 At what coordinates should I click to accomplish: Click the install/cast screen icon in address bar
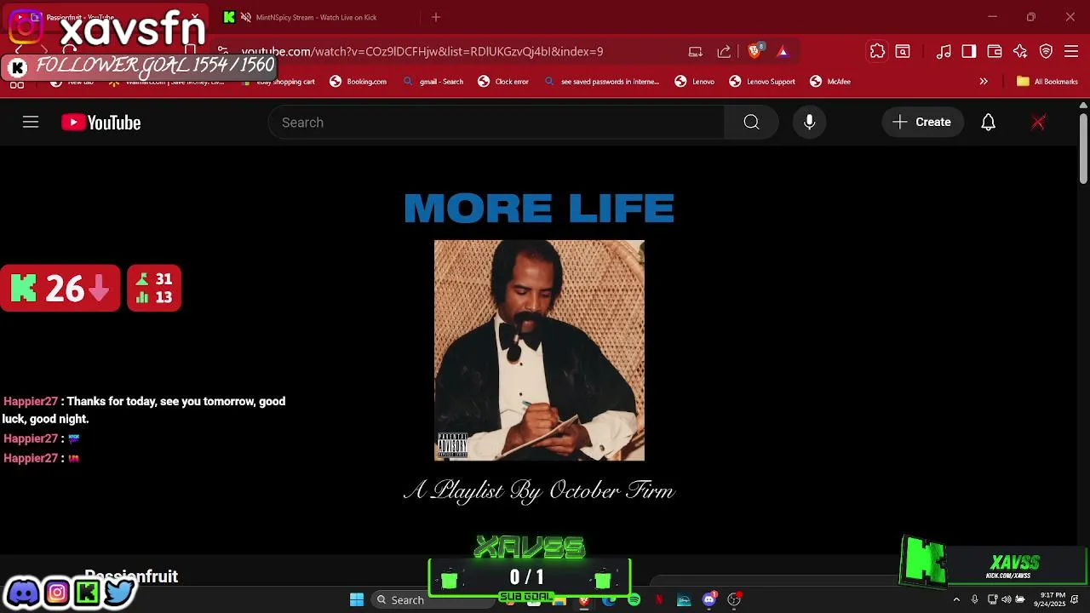click(696, 51)
